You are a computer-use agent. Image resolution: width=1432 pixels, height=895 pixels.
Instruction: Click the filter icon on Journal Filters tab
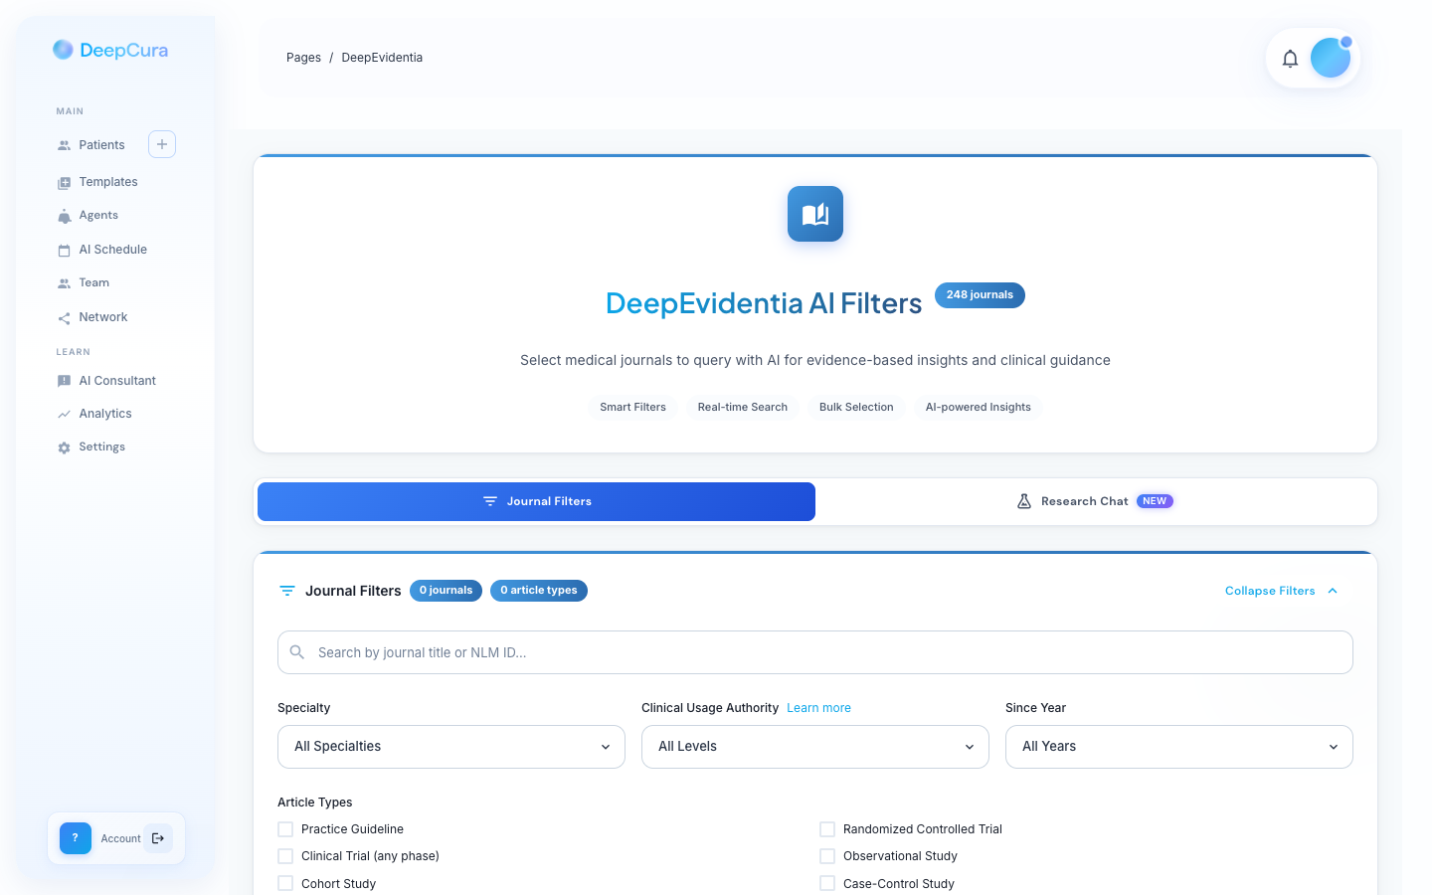490,501
